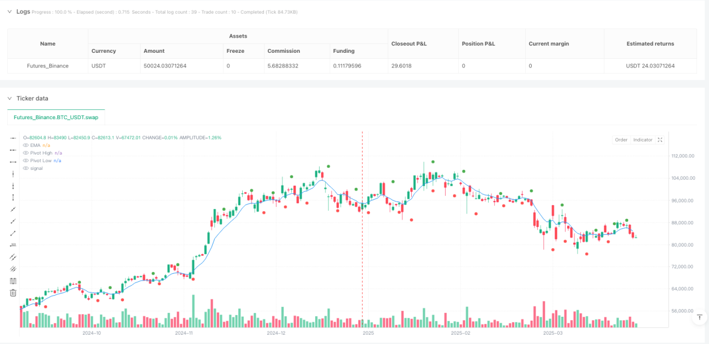Delete drawings with the trash icon
The image size is (709, 344).
click(x=13, y=293)
